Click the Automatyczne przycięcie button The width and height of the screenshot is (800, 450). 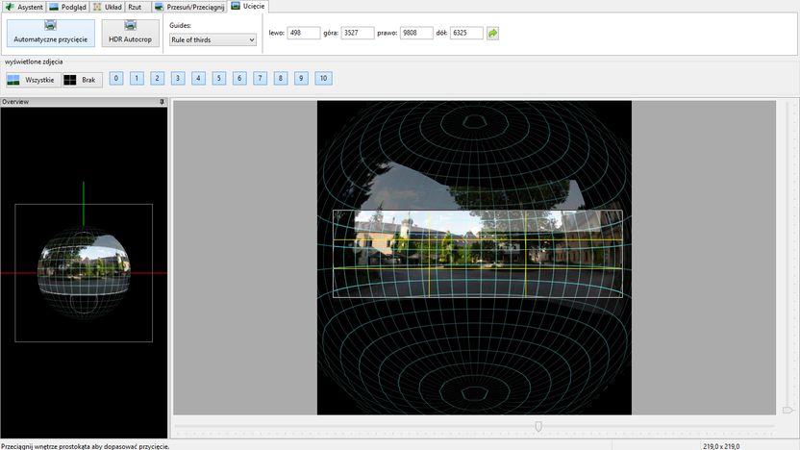click(x=51, y=33)
